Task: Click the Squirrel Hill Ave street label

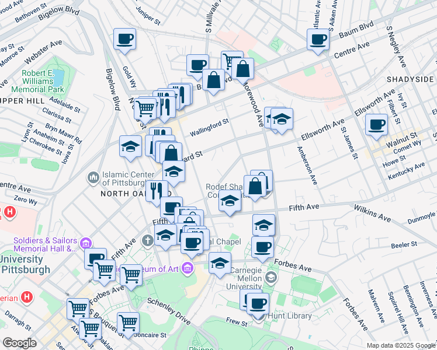Action: pyautogui.click(x=398, y=313)
